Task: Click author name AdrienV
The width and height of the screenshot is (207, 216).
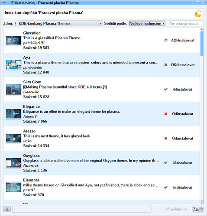Action: (x=30, y=116)
